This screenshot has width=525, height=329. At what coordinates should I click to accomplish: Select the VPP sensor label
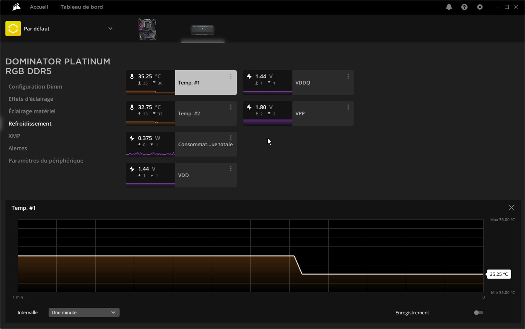[300, 113]
